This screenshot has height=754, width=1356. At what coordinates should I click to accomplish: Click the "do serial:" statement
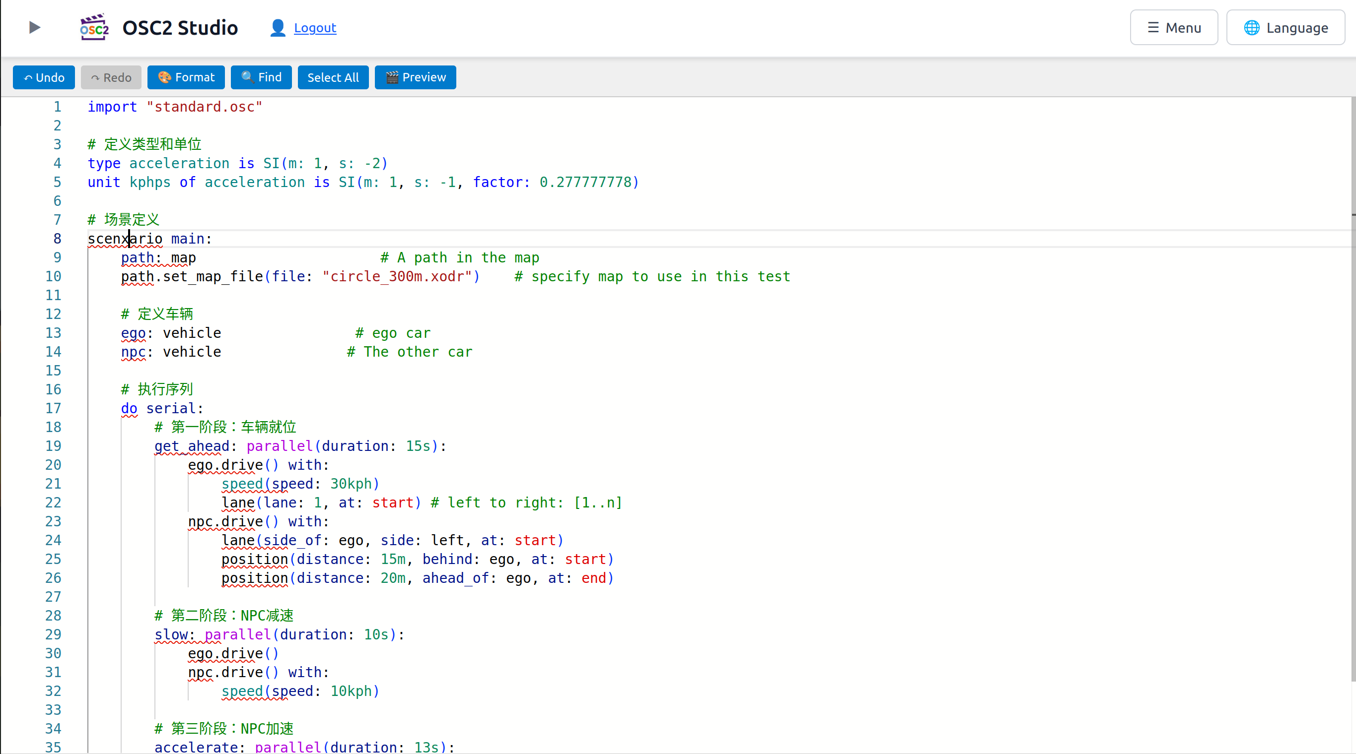[162, 409]
